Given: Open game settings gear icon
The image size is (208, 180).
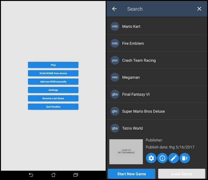Looking at the screenshot, I should tap(151, 158).
